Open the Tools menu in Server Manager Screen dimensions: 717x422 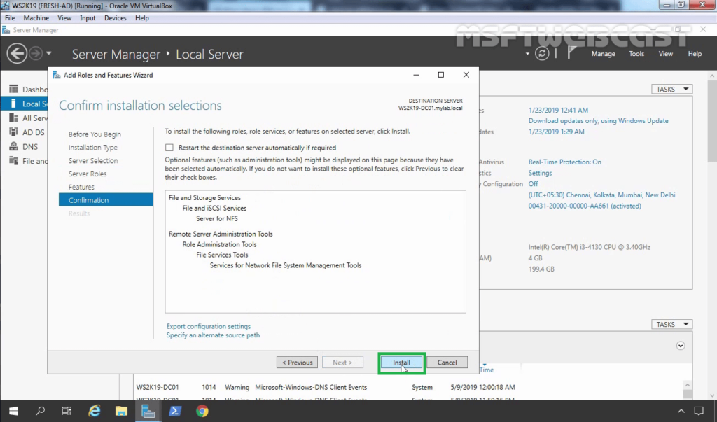click(636, 54)
